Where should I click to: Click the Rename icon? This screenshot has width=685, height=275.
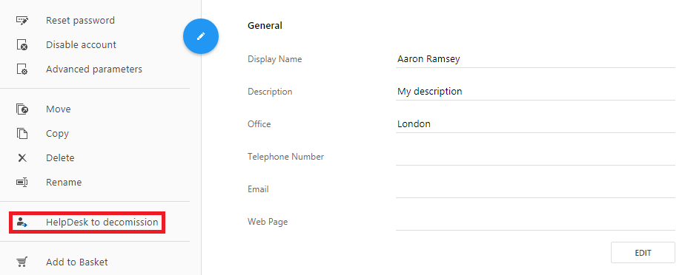[22, 182]
